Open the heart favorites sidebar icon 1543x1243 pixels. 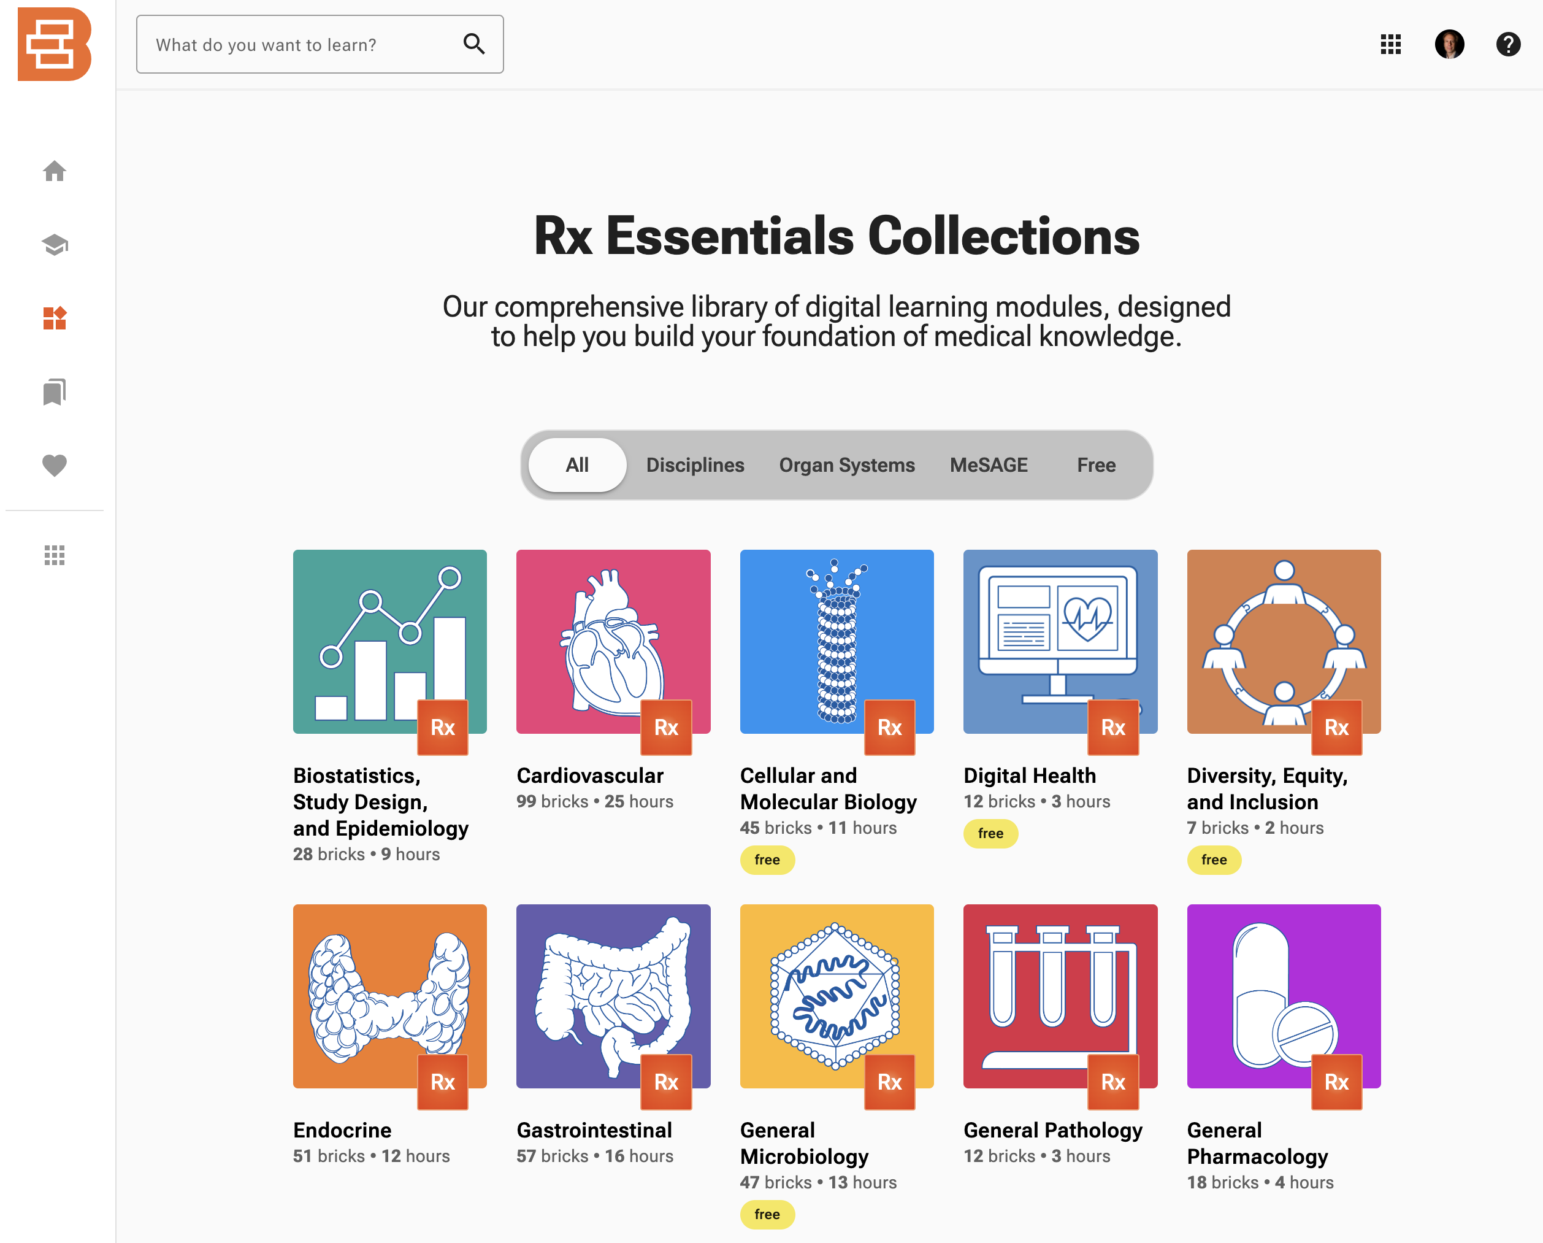pos(55,466)
